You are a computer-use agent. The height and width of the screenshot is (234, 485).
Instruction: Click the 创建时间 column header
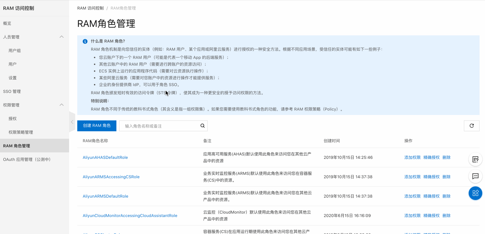(x=332, y=141)
